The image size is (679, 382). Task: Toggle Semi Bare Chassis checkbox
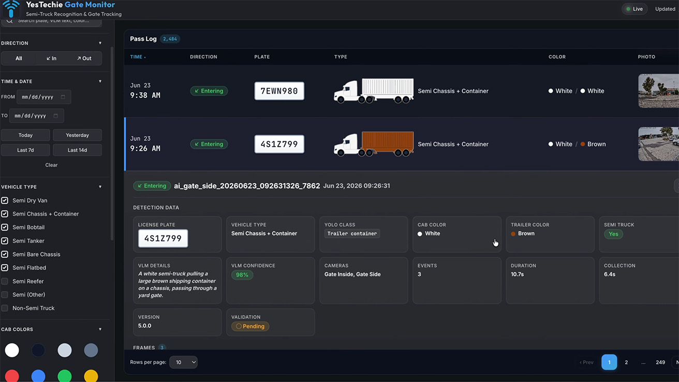coord(5,254)
